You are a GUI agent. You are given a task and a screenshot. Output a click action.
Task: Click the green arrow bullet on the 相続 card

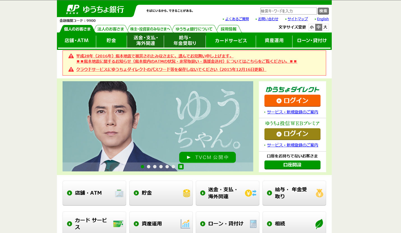click(x=269, y=224)
